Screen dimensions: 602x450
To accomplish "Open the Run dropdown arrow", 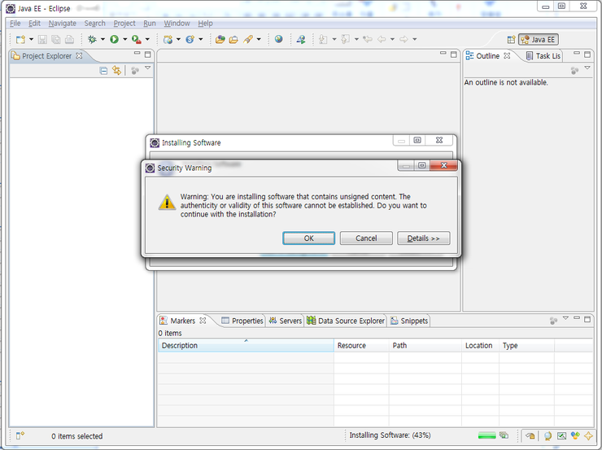I will click(x=124, y=39).
